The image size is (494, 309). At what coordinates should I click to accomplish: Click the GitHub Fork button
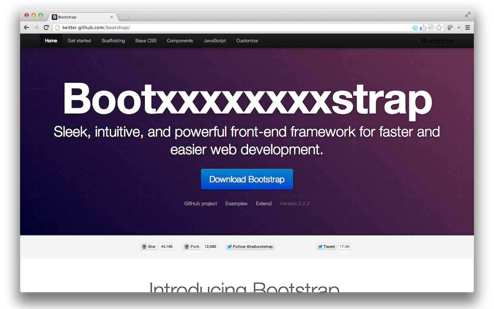192,246
